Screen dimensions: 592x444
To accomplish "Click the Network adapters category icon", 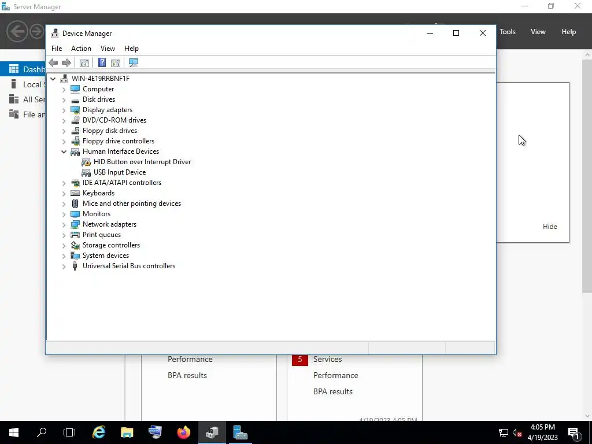I will coord(75,224).
